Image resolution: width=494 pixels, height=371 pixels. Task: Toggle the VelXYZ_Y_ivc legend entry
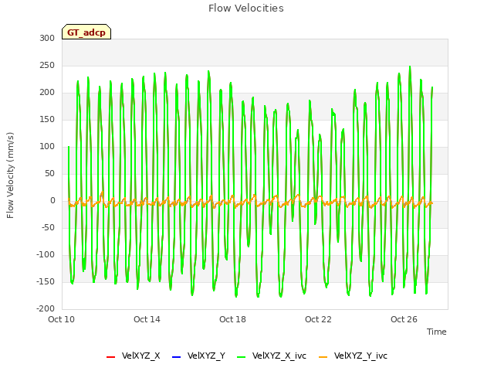(353, 356)
